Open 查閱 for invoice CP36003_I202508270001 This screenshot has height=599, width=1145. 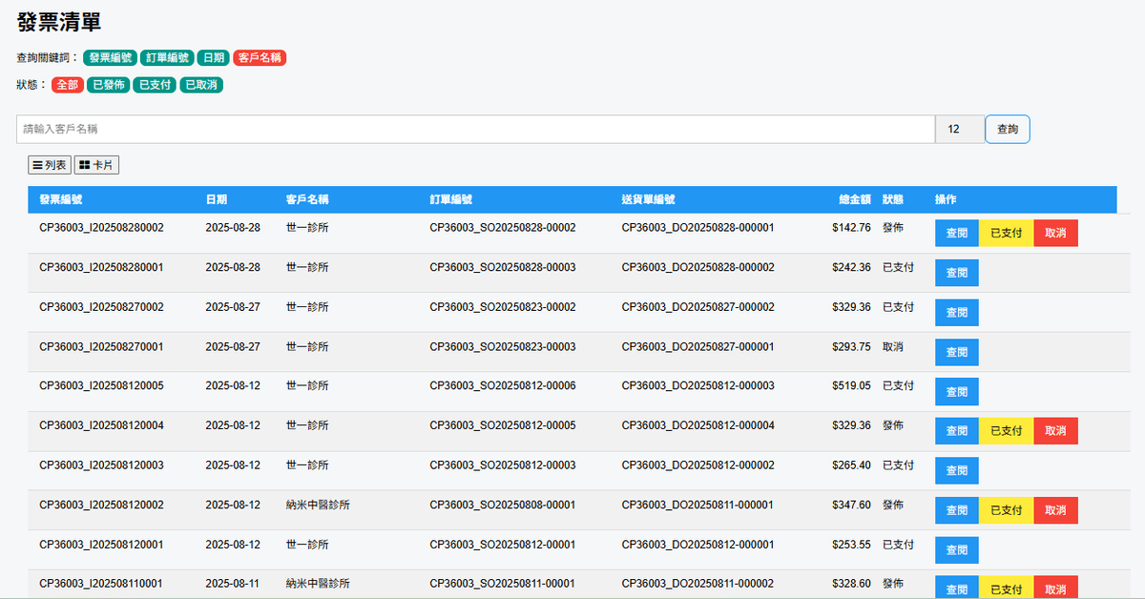point(956,352)
